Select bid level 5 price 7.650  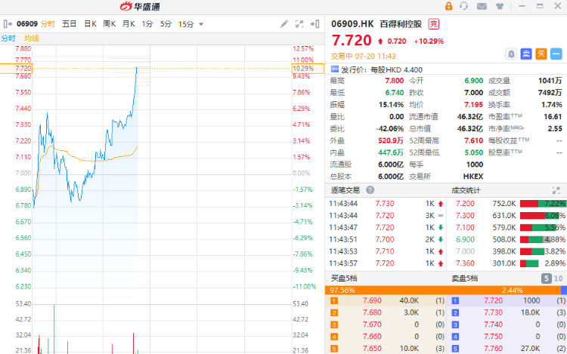click(372, 348)
